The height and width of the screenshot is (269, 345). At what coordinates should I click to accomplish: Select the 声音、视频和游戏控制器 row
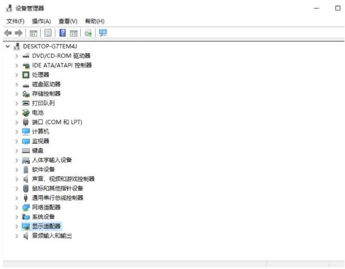[x=64, y=179]
